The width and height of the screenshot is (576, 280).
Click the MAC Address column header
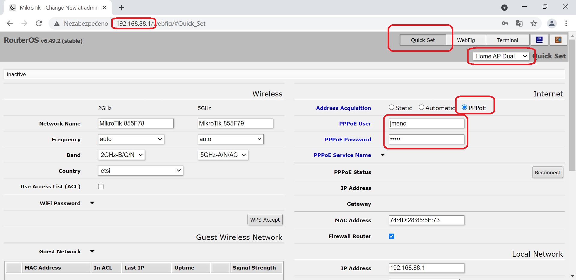(56, 268)
